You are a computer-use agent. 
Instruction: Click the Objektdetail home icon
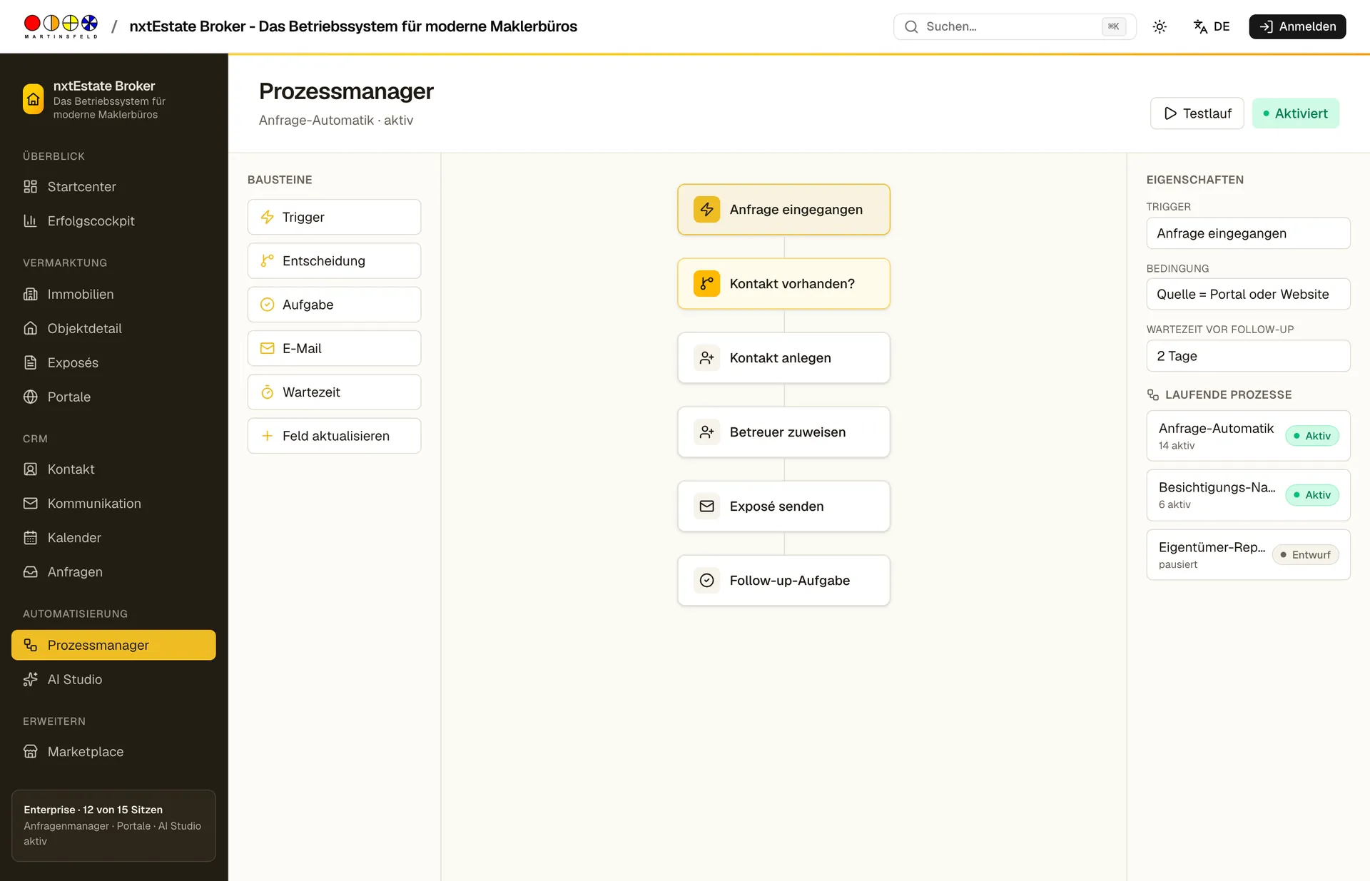point(30,328)
